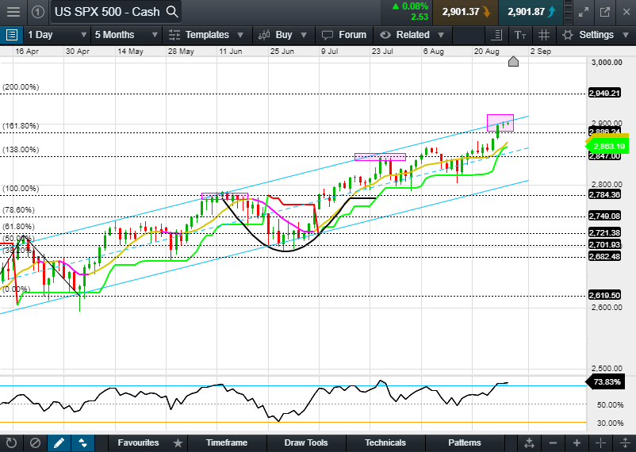Open the Templates dropdown
This screenshot has height=452, width=636.
tap(206, 35)
